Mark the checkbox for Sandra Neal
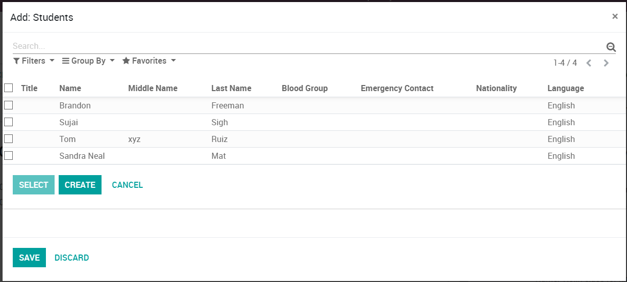Viewport: 627px width, 282px height. 9,156
